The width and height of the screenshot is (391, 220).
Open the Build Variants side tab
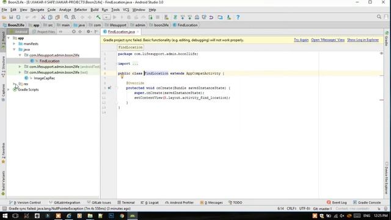(3, 183)
